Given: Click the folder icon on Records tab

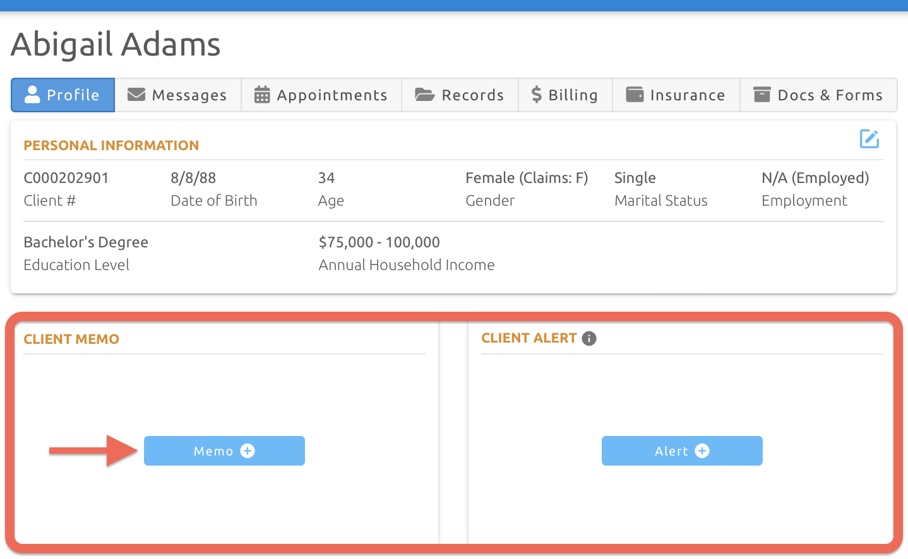Looking at the screenshot, I should [x=424, y=95].
